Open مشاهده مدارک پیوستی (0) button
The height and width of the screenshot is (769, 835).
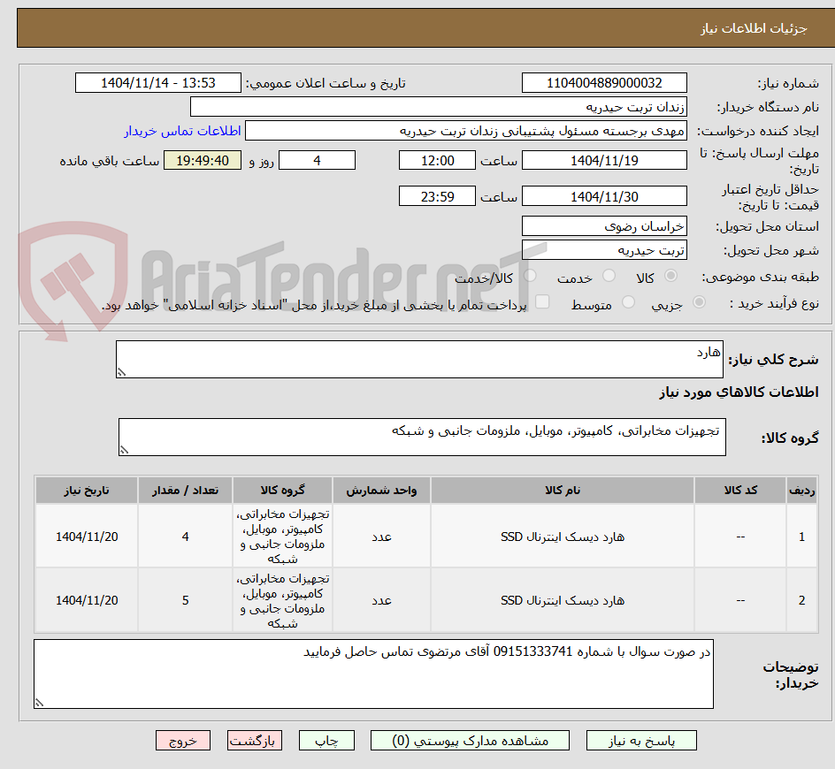tap(470, 740)
